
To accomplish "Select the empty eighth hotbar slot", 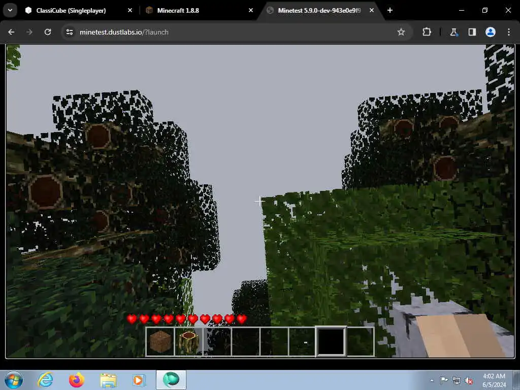I will 360,342.
